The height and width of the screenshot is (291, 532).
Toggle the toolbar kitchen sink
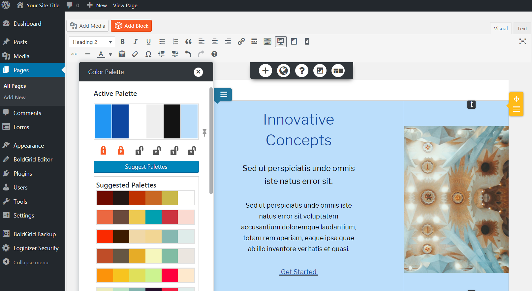click(267, 42)
